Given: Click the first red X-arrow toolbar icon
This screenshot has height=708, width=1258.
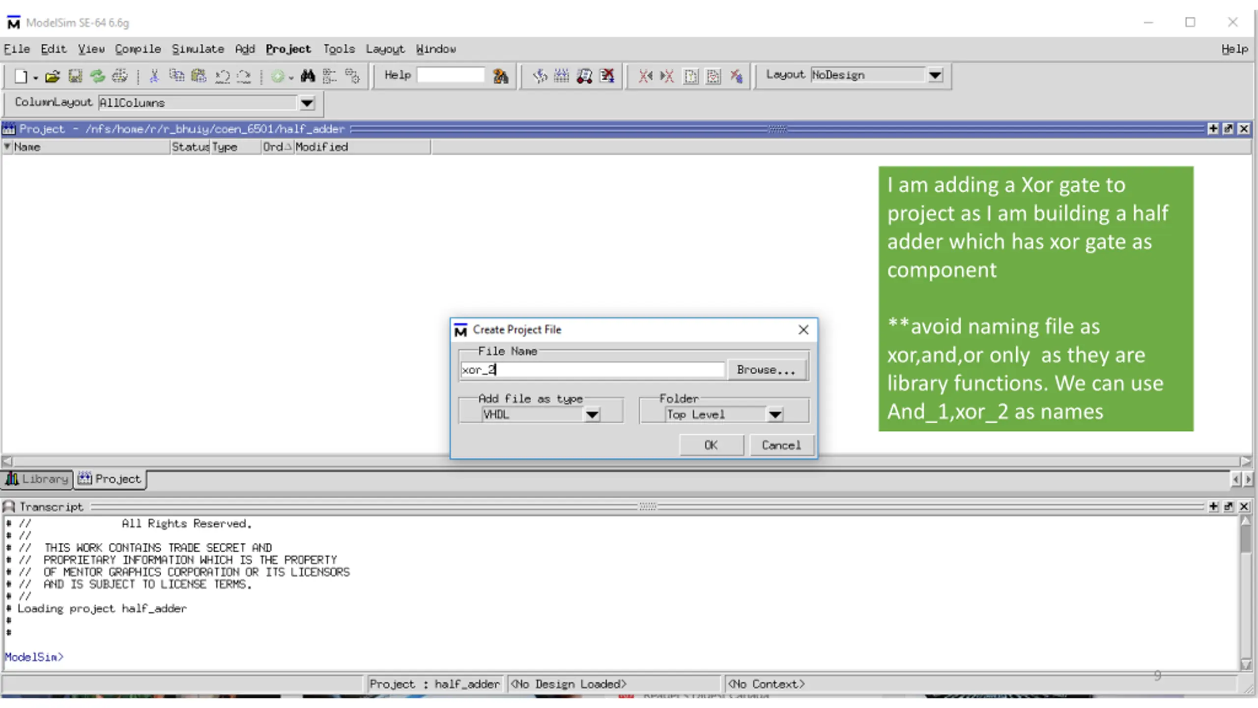Looking at the screenshot, I should coord(645,76).
